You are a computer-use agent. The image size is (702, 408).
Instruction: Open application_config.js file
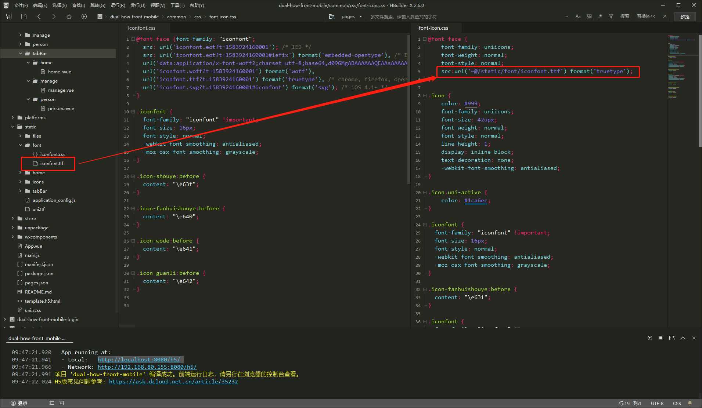[54, 200]
